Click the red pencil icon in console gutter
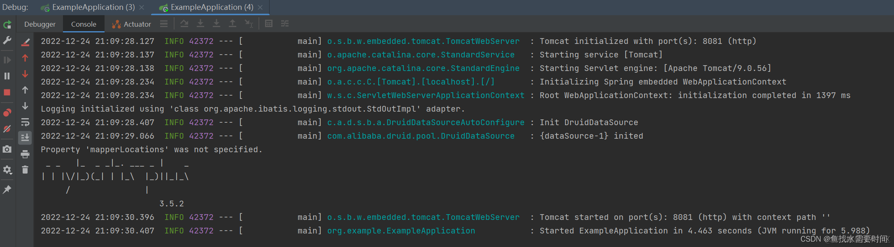894x247 pixels. point(25,42)
